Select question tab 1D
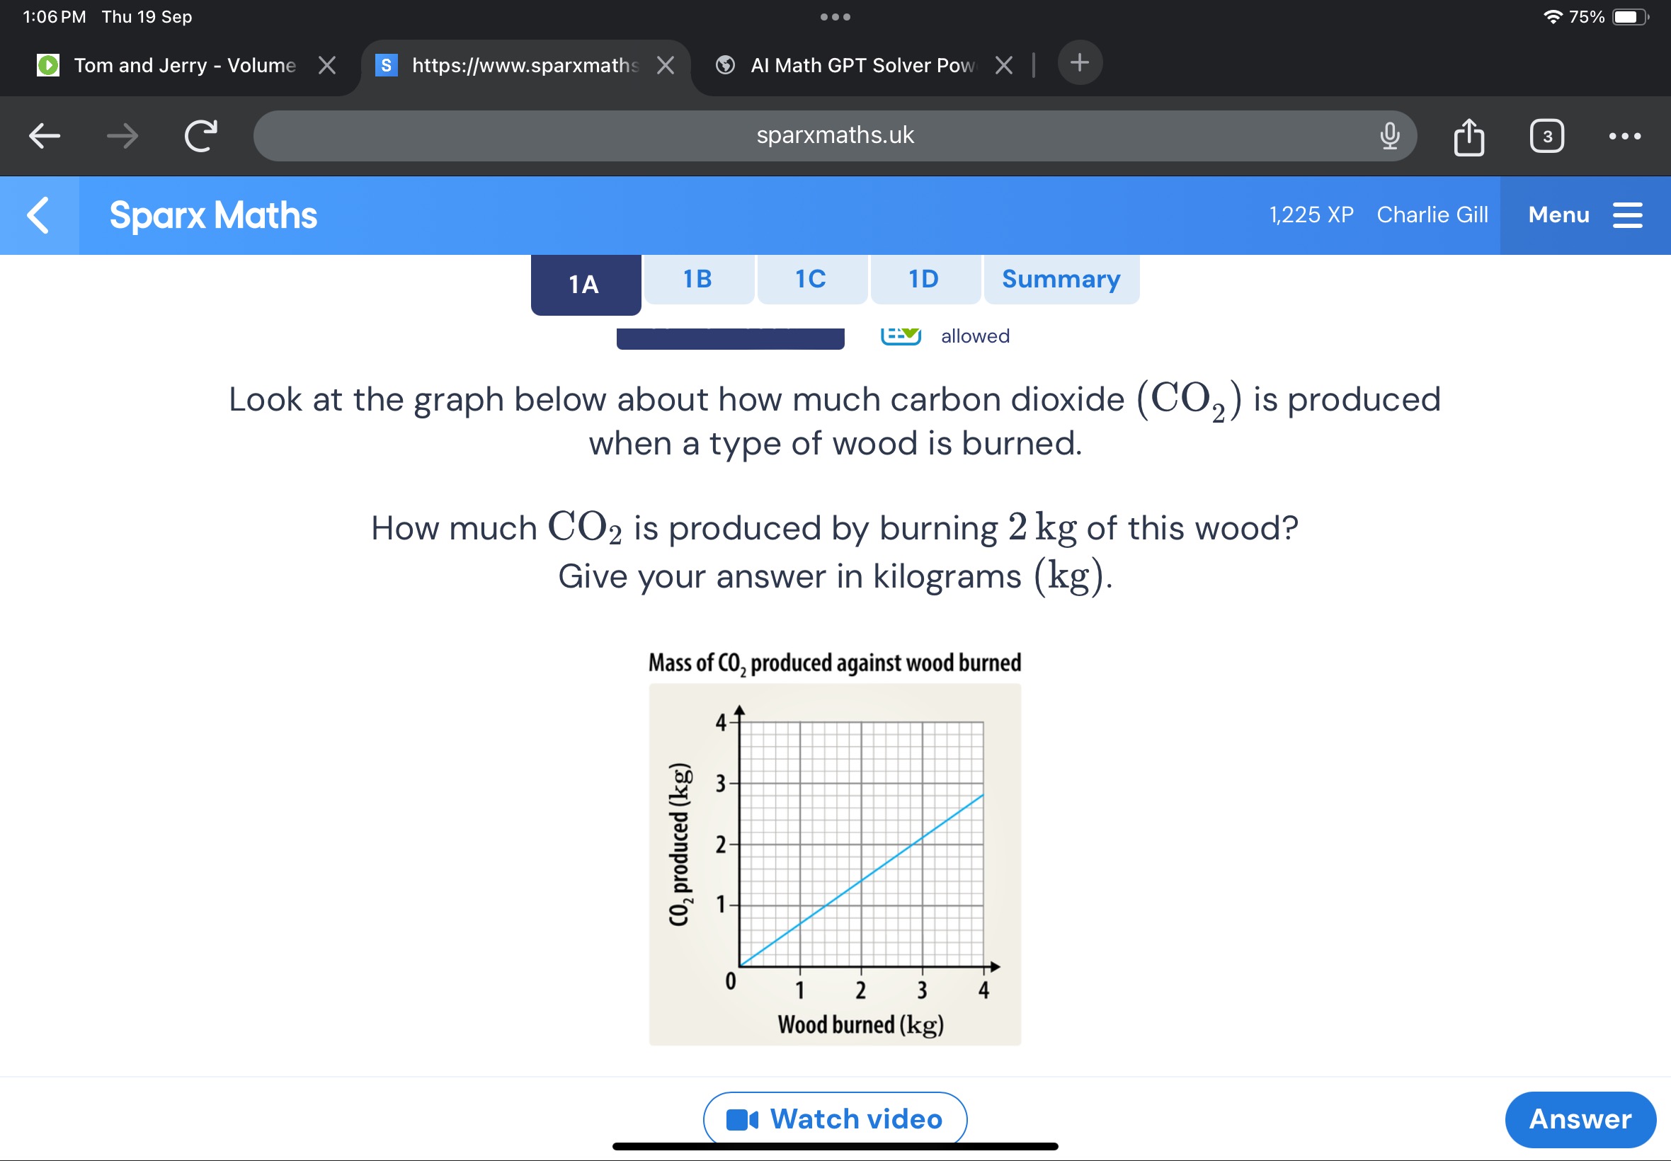Image resolution: width=1671 pixels, height=1161 pixels. (x=925, y=279)
